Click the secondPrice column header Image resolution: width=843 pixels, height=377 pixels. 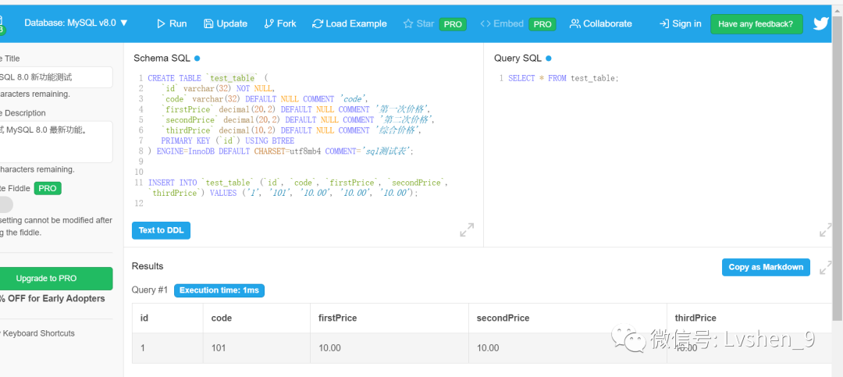click(503, 318)
